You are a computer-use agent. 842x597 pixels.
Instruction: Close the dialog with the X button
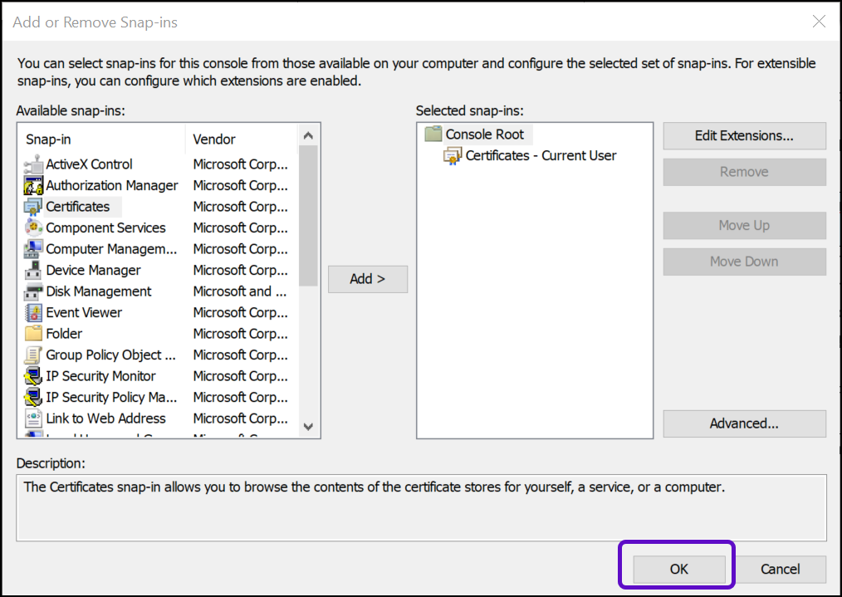click(x=820, y=22)
